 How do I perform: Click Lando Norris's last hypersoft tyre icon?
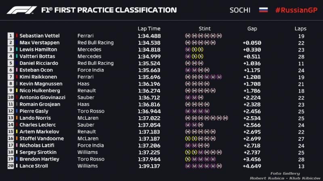225,118
